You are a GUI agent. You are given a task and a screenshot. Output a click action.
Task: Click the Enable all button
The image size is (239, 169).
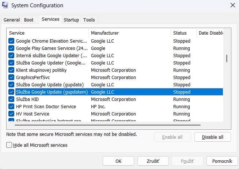pyautogui.click(x=172, y=137)
